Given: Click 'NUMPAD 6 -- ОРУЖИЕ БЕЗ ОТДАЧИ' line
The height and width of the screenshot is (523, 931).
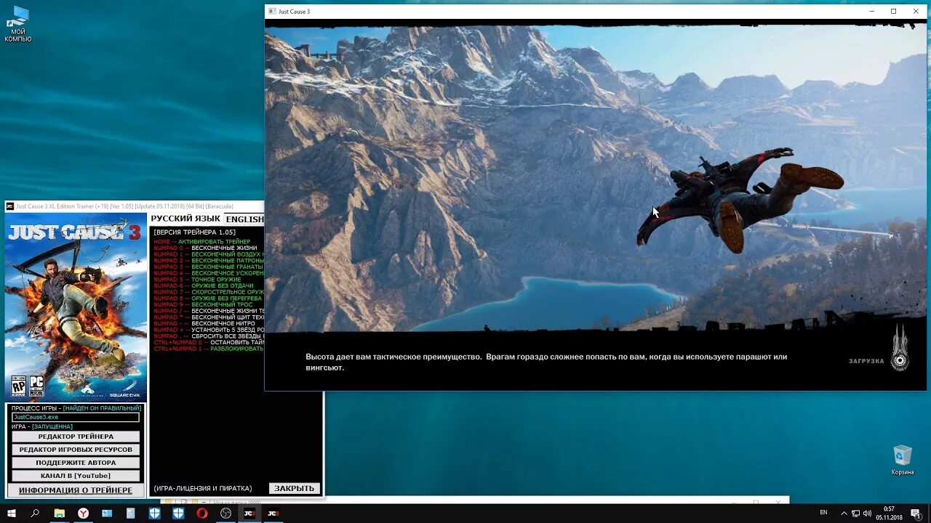Looking at the screenshot, I should (204, 285).
